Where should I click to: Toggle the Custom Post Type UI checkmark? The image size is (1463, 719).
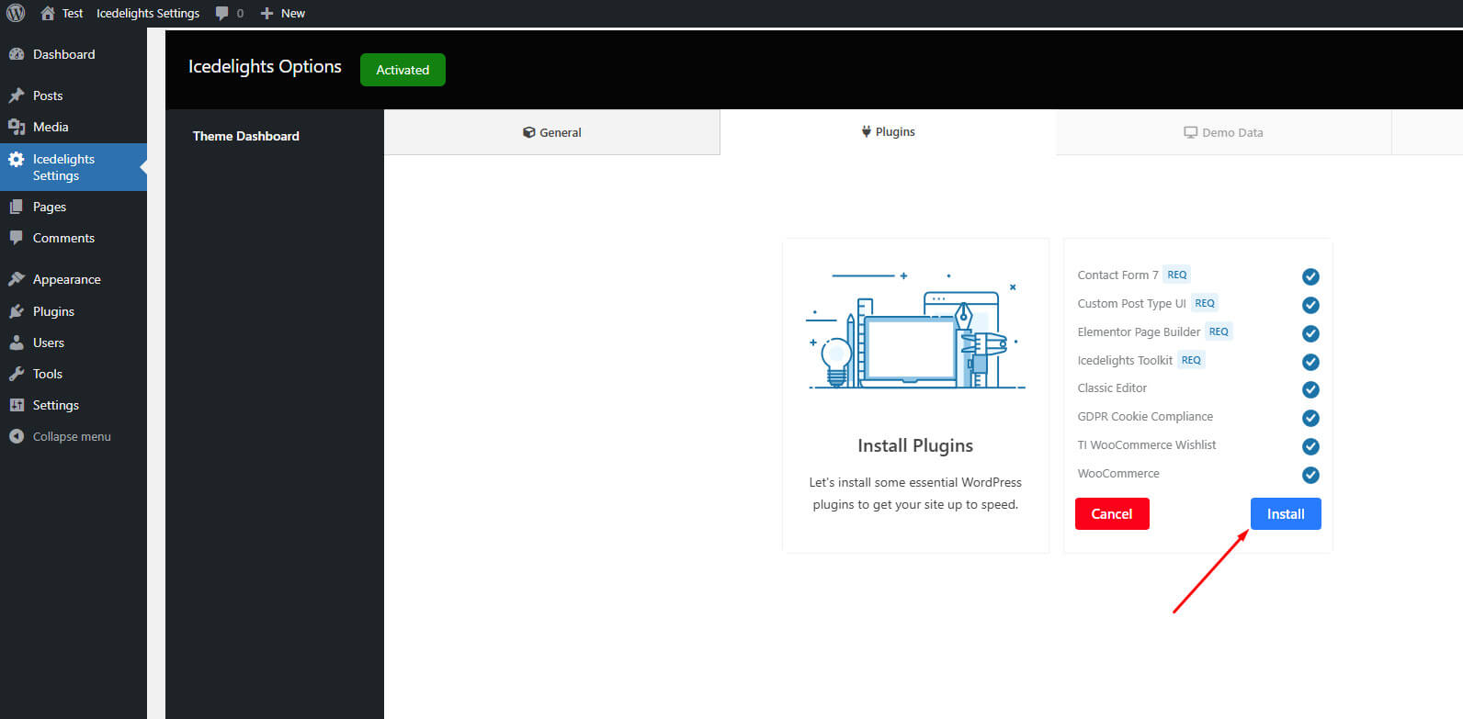[x=1310, y=305]
